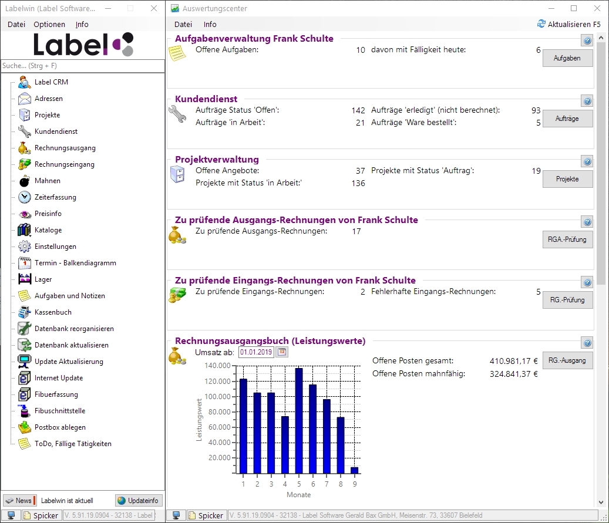Click the Suche search field
This screenshot has height=523, width=609.
click(x=83, y=66)
